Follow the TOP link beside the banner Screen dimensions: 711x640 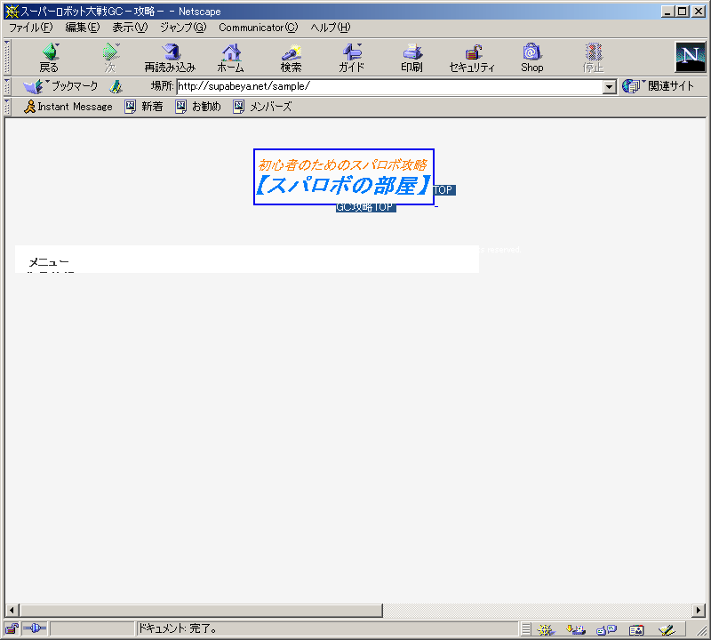click(x=443, y=190)
